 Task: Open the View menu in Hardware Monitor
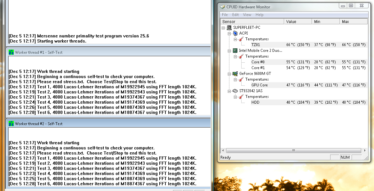(x=247, y=14)
